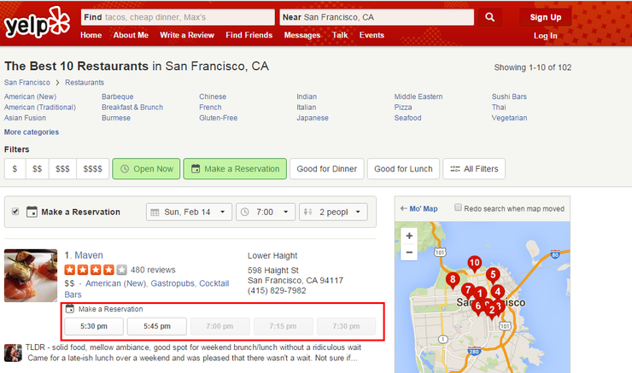Screen dimensions: 632x373
Task: Select the $$$ price filter
Action: 62,169
